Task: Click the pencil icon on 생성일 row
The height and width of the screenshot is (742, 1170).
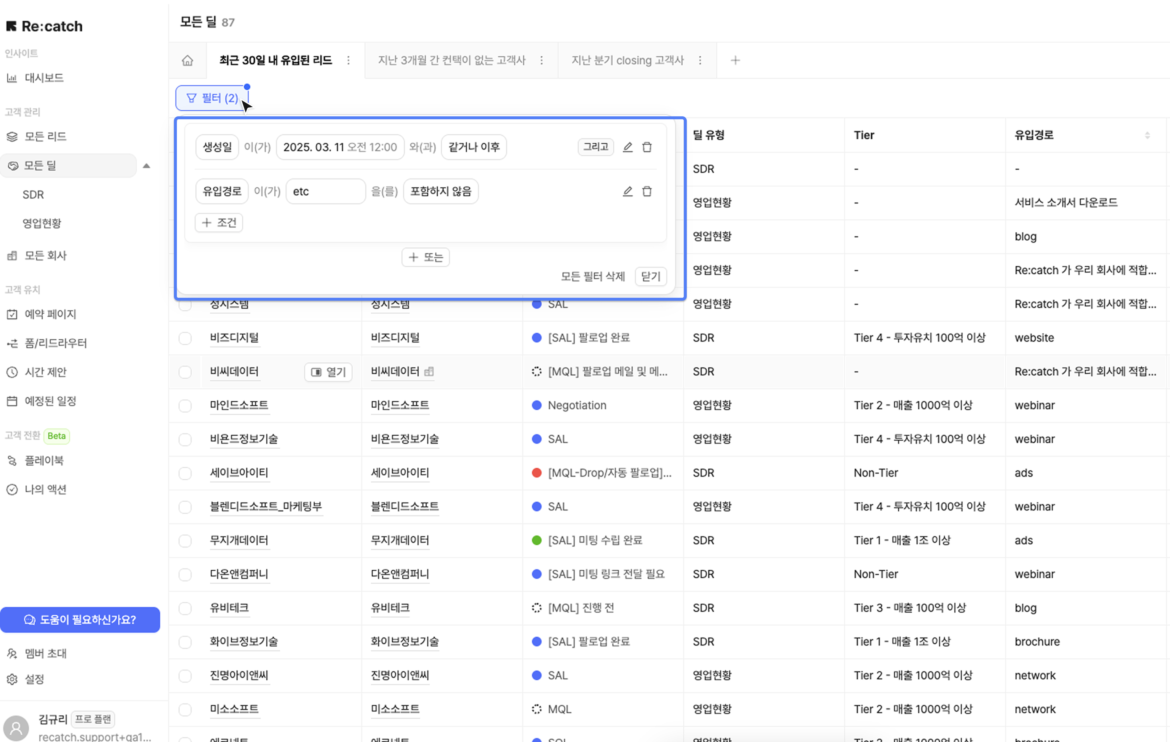Action: (627, 147)
